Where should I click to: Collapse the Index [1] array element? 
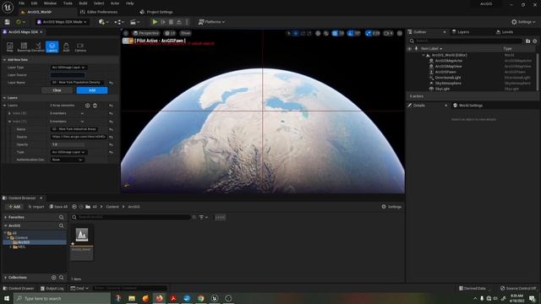click(9, 122)
